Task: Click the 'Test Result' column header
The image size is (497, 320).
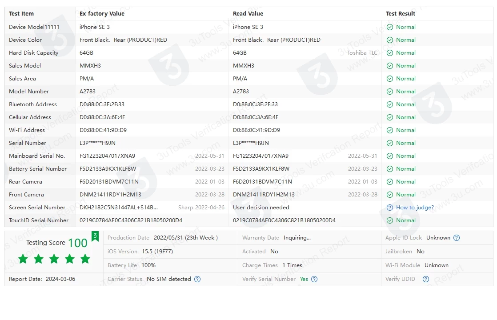Action: (401, 14)
